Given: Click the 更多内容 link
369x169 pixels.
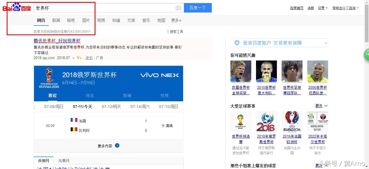Looking at the screenshot, I should 105,146.
